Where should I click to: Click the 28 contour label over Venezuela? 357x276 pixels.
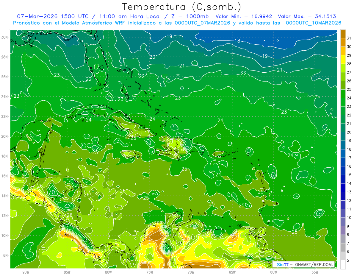tap(210, 244)
